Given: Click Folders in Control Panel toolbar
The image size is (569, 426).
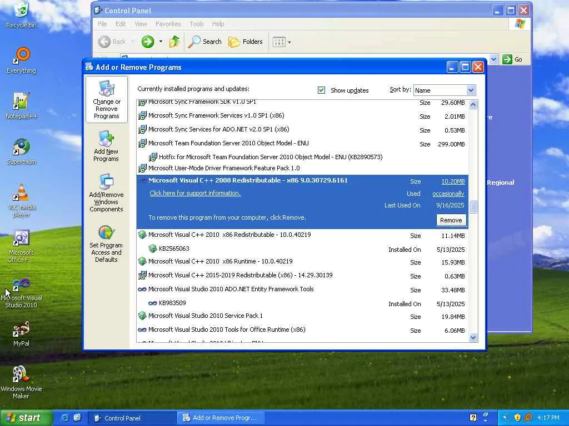Looking at the screenshot, I should (245, 42).
